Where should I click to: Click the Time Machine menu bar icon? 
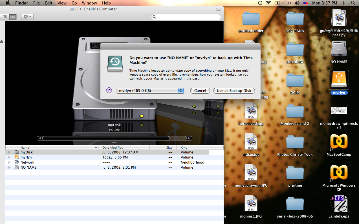coord(260,3)
